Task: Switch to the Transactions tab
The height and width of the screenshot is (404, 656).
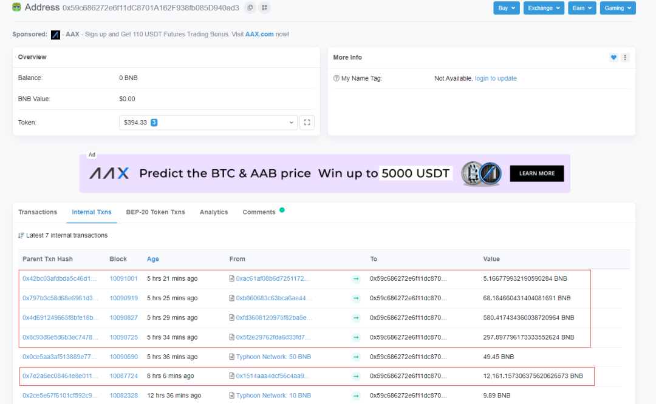Action: (x=38, y=212)
